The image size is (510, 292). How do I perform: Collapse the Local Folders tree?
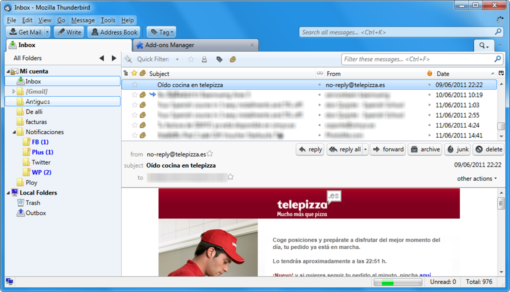[8, 193]
